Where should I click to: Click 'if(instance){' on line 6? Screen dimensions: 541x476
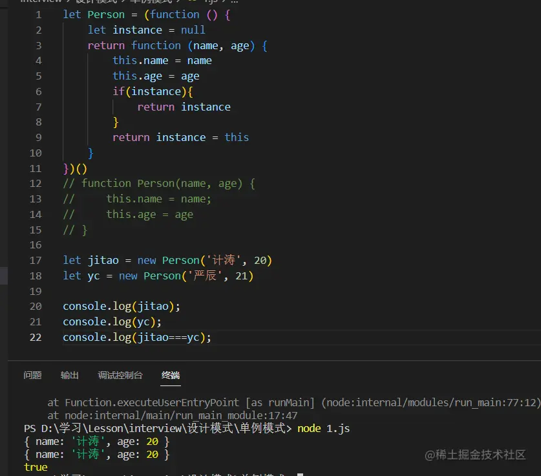(x=153, y=91)
